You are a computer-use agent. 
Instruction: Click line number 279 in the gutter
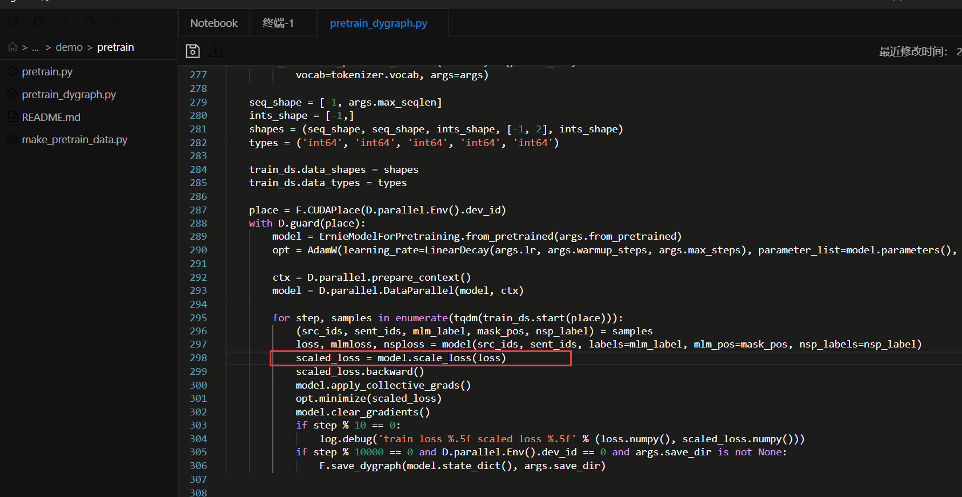(x=198, y=102)
